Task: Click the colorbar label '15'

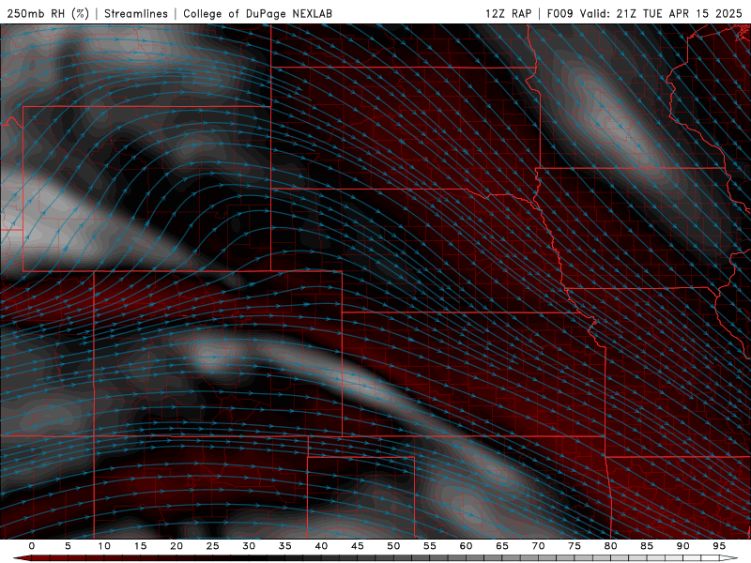Action: pyautogui.click(x=140, y=546)
